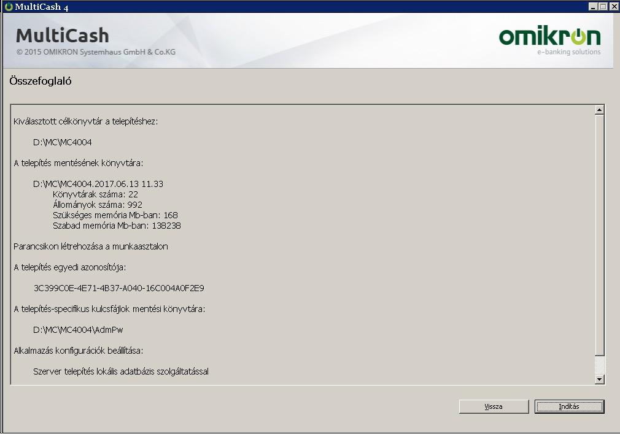Click the Összefoglaló page heading

[41, 81]
